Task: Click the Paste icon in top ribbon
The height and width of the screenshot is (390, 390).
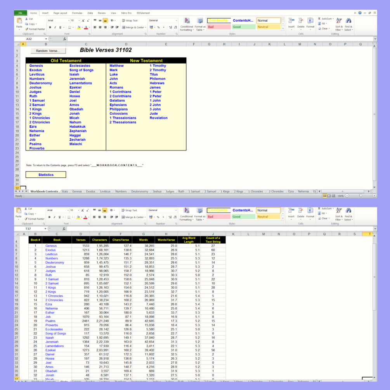Action: coord(19,24)
